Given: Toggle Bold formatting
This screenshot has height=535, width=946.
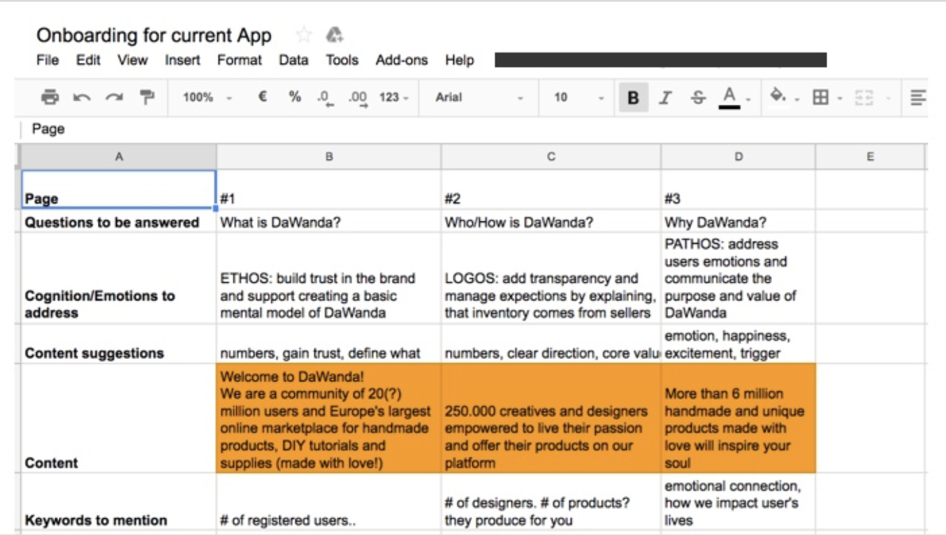Looking at the screenshot, I should pos(633,98).
